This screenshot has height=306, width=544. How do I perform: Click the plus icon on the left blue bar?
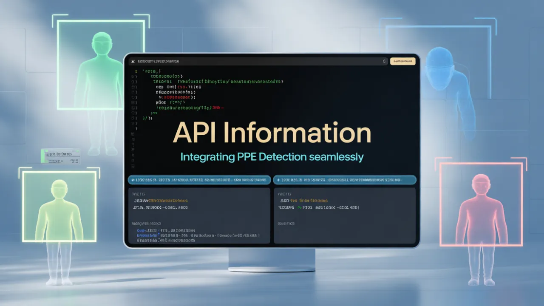tap(133, 180)
